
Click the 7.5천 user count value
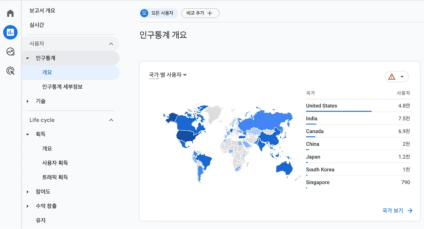click(404, 118)
